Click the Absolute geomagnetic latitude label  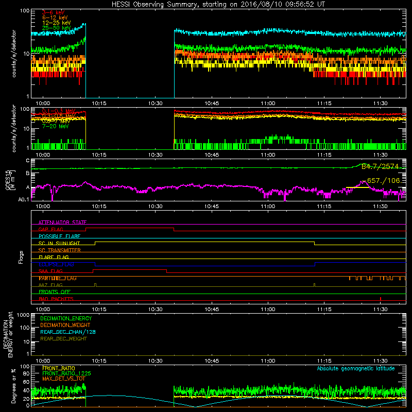[356, 368]
